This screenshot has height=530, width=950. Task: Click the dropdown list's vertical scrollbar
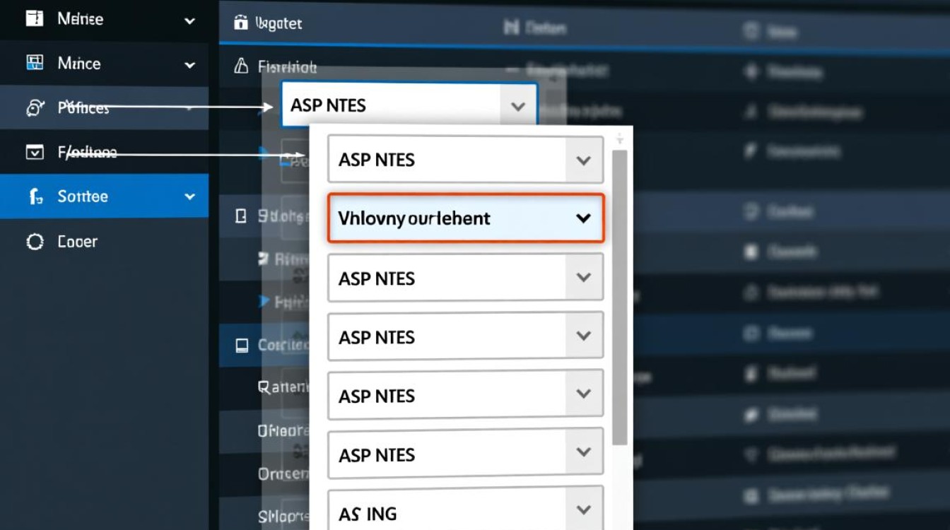click(619, 297)
